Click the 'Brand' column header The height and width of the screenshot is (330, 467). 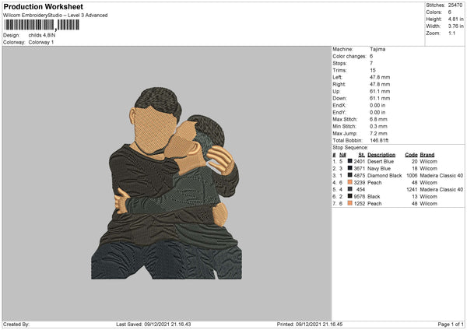coord(427,155)
